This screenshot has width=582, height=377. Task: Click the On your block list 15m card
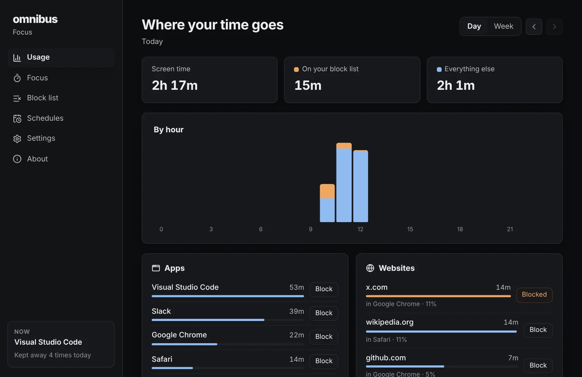coord(352,80)
